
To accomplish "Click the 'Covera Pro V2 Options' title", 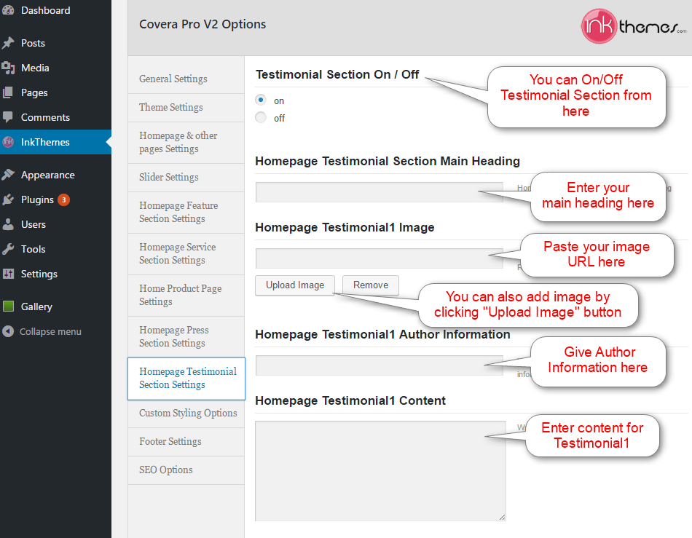I will coord(203,24).
